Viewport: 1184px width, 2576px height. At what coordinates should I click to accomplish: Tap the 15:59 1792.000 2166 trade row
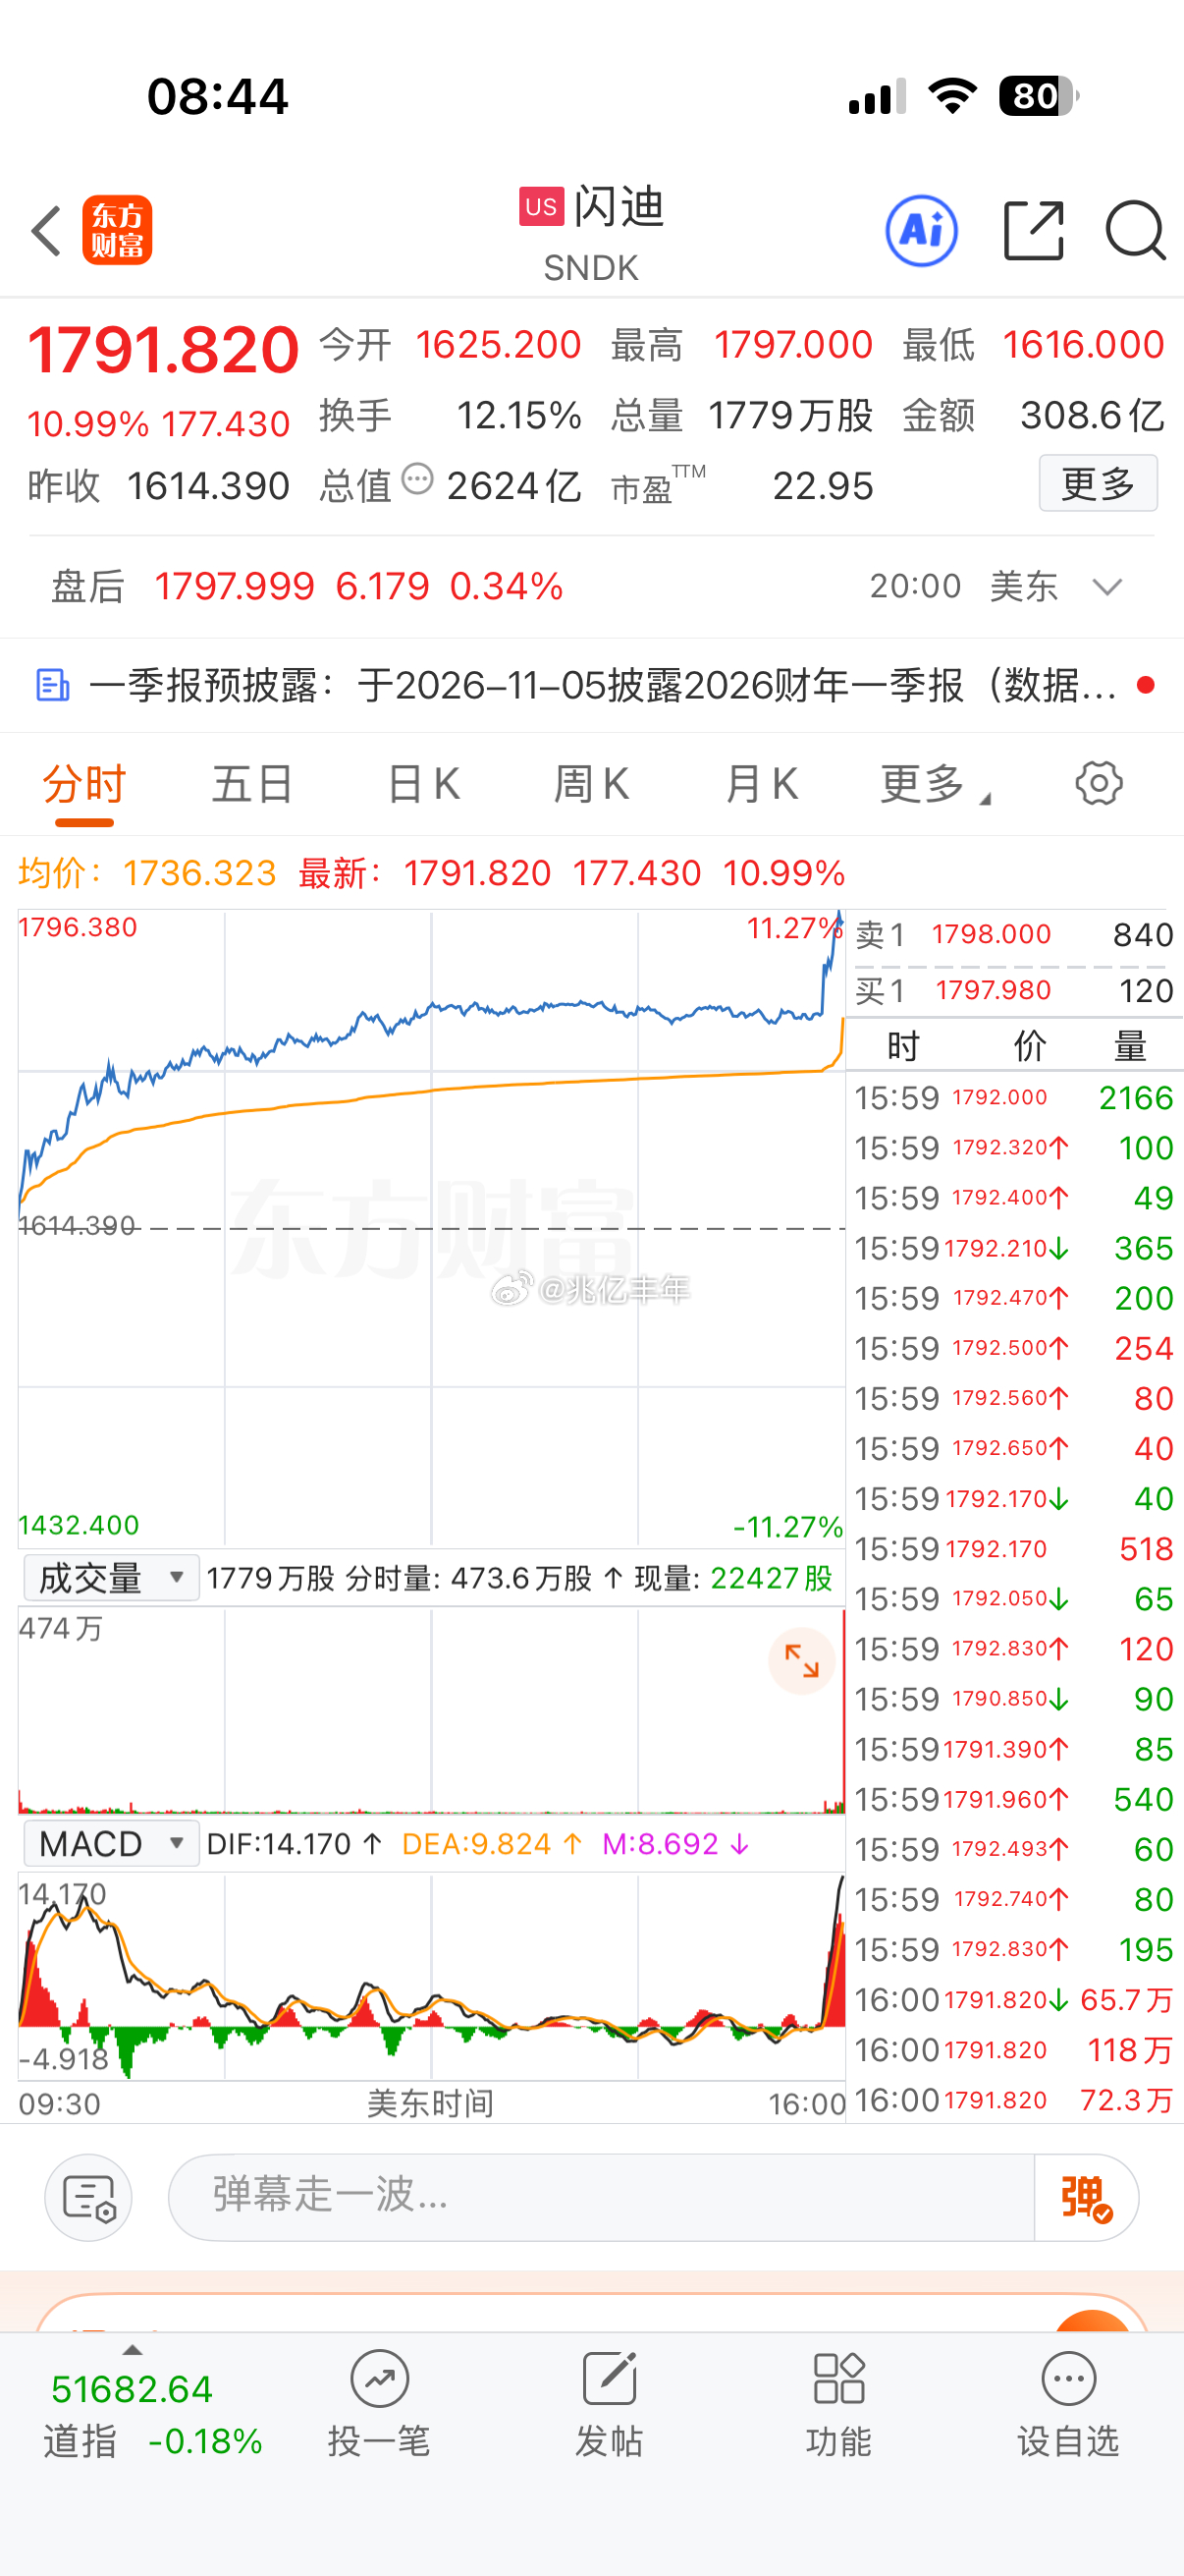(1014, 1098)
